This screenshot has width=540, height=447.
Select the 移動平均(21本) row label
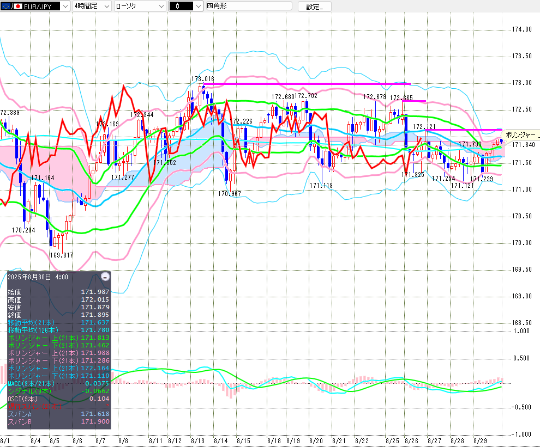click(31, 322)
